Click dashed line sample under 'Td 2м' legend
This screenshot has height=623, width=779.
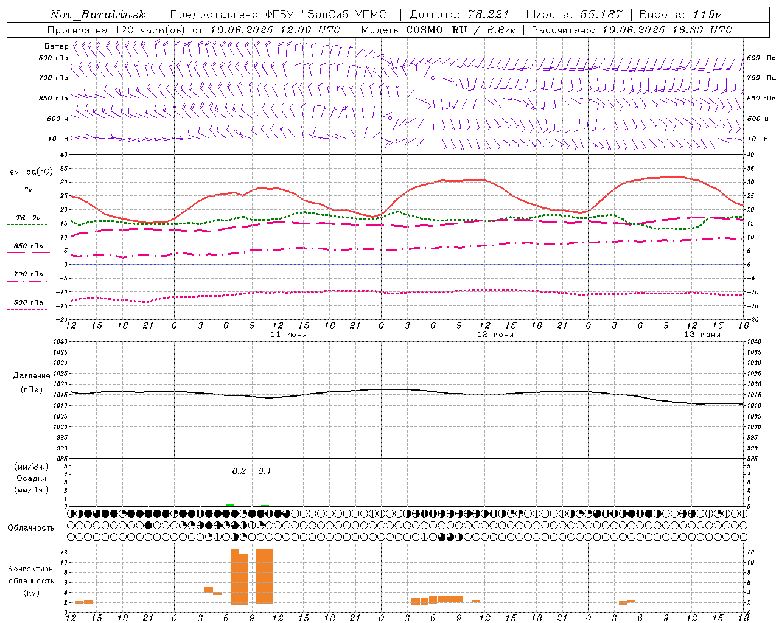click(27, 225)
